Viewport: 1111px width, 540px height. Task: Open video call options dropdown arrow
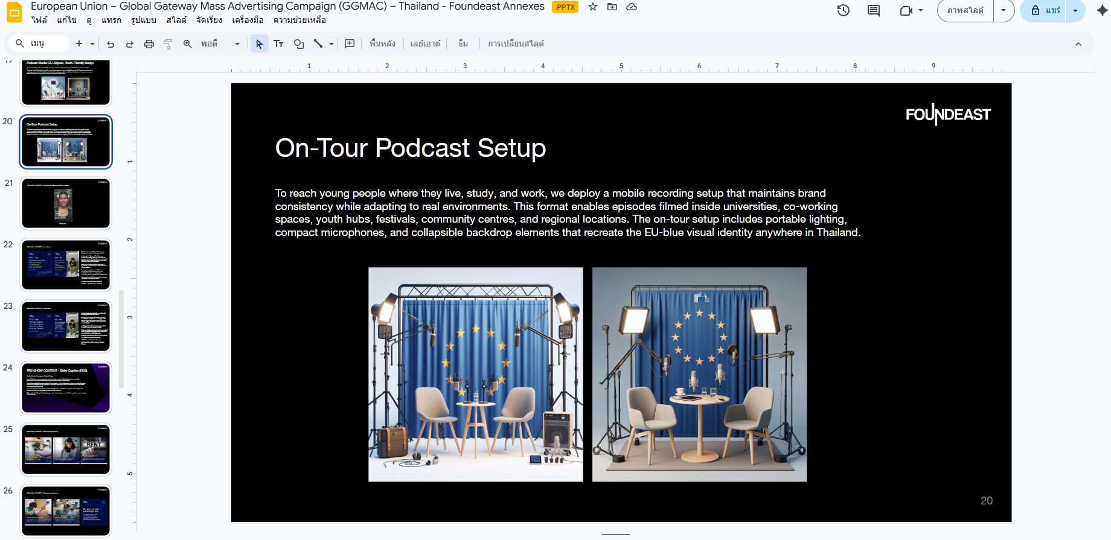pyautogui.click(x=921, y=10)
